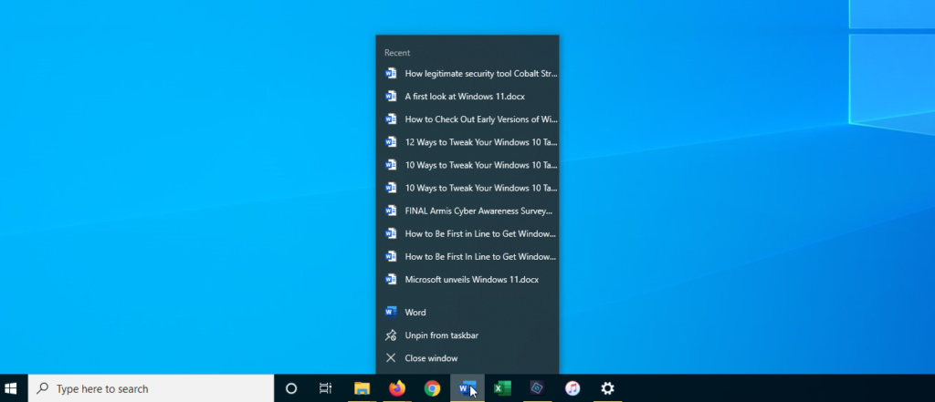This screenshot has height=402, width=935.
Task: Click the 'Type here to search' box
Action: click(x=151, y=388)
